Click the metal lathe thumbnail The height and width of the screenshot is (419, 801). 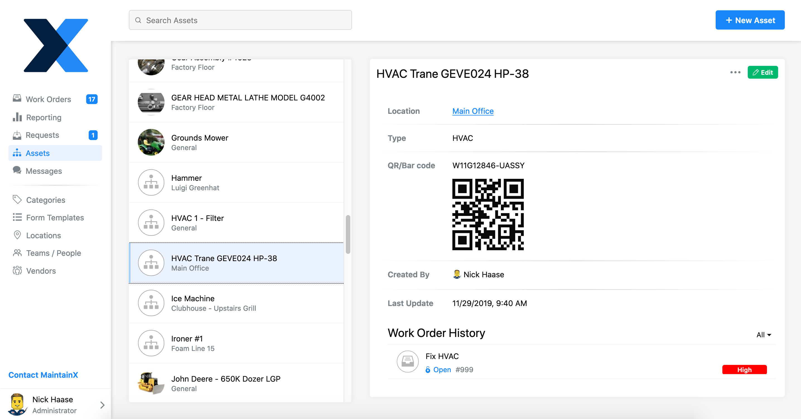click(151, 102)
